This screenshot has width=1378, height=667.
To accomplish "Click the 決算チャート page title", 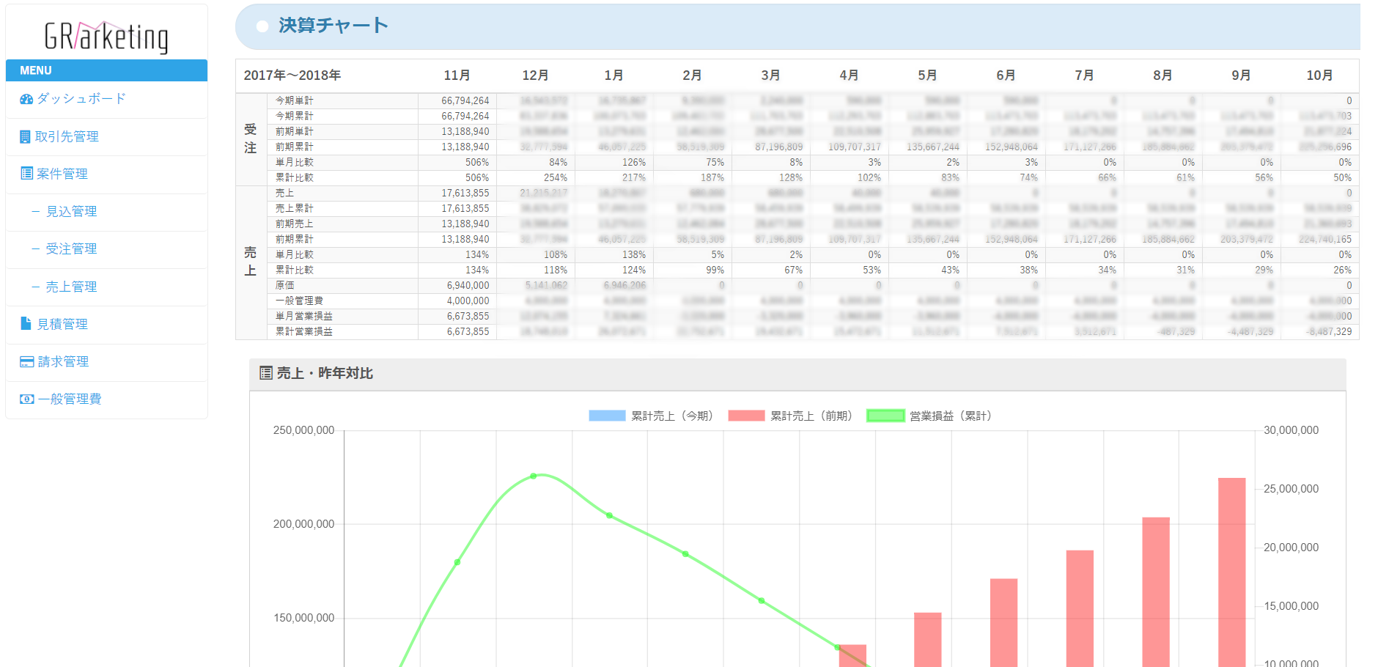I will [x=333, y=26].
